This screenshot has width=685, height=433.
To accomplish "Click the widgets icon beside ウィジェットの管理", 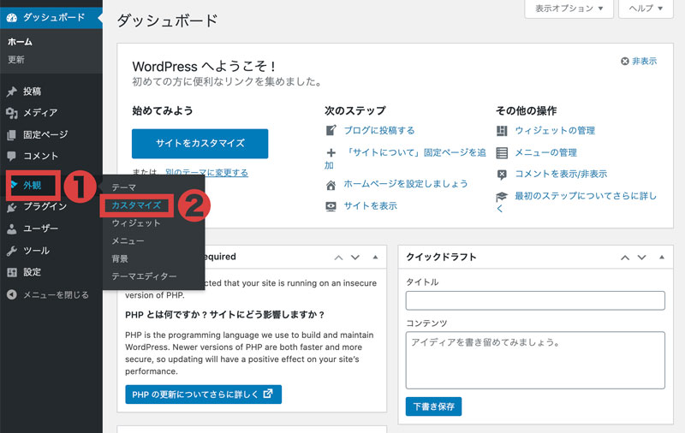I will click(502, 131).
